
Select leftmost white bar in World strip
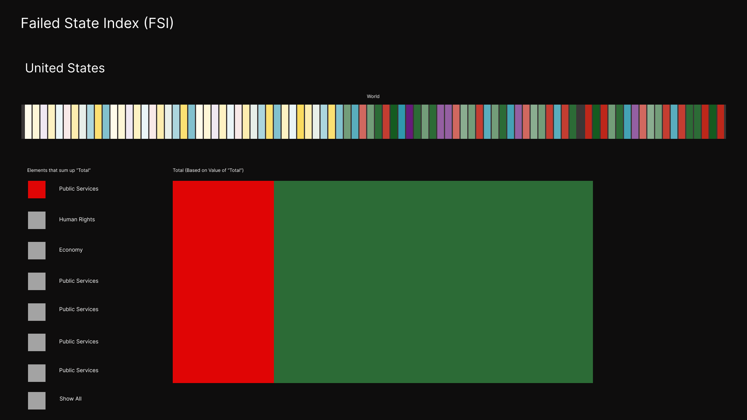click(x=28, y=122)
